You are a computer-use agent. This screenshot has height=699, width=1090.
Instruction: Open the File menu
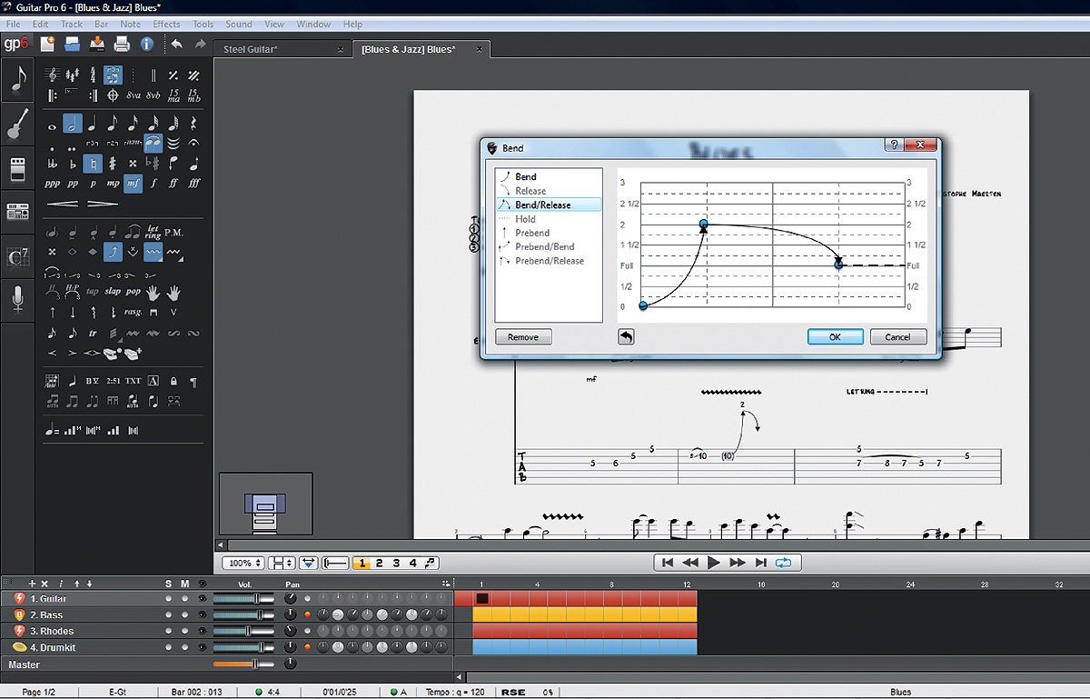[13, 24]
